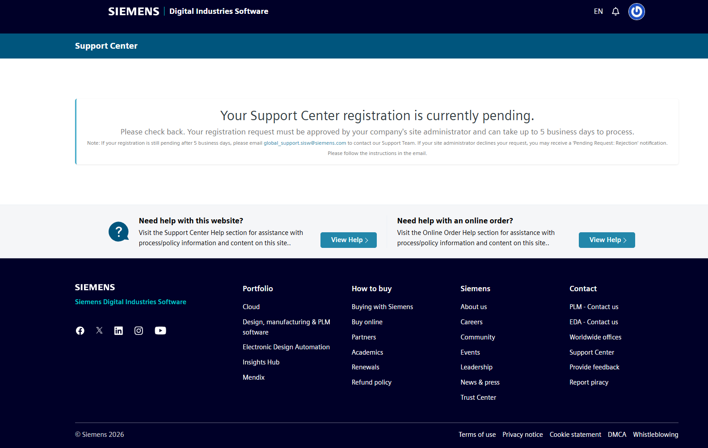Screen dimensions: 708x448
Task: Open the footer Support Center link
Action: tap(592, 352)
